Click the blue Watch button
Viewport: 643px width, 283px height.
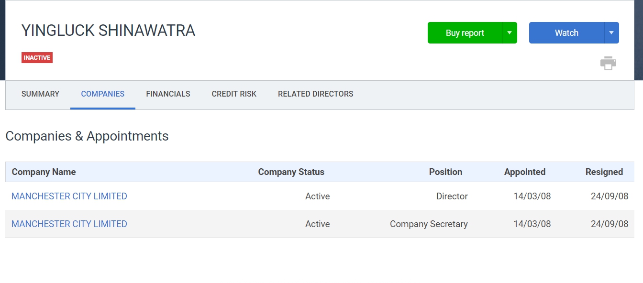coord(566,33)
